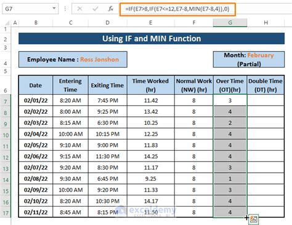
Task: Select row 6 header
Action: click(x=6, y=85)
